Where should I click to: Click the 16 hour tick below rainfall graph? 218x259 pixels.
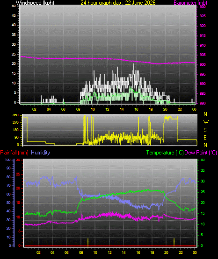[138, 252]
